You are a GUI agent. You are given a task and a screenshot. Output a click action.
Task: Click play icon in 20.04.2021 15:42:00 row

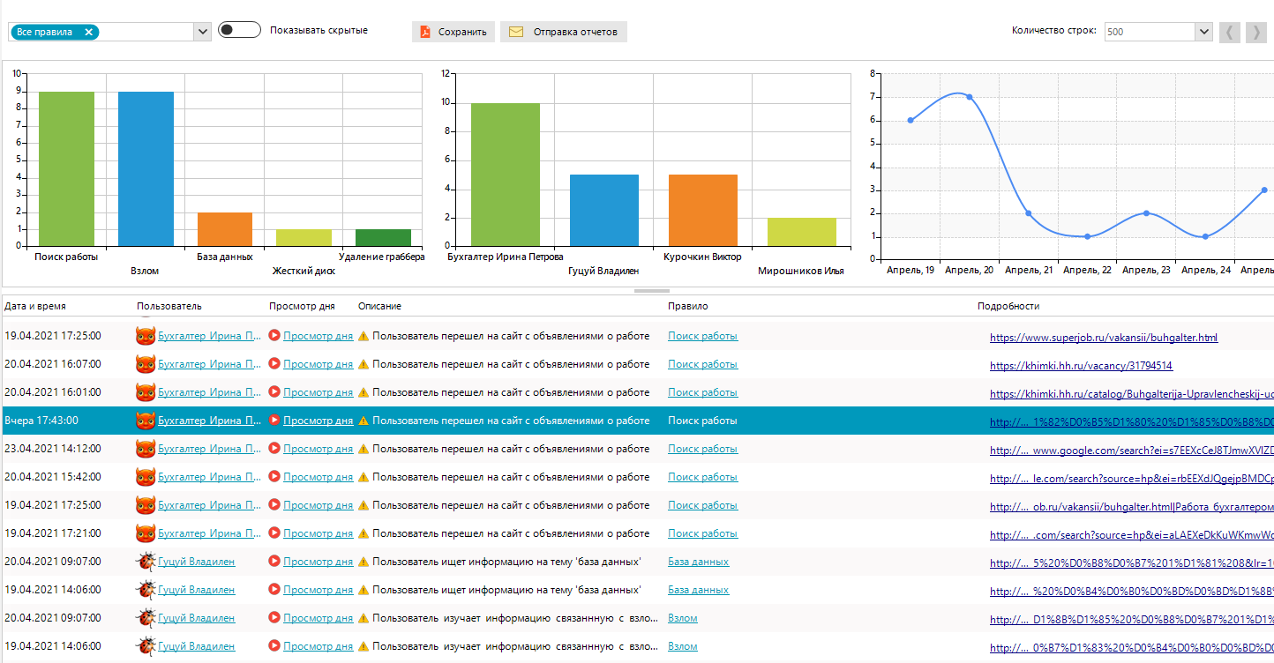[x=274, y=476]
